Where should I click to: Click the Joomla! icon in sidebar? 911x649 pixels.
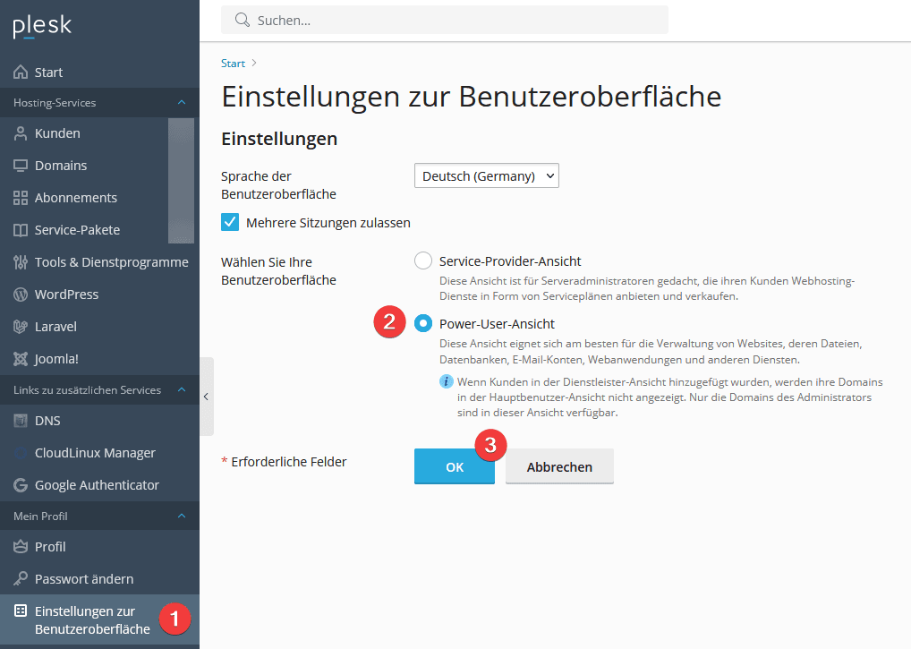(21, 359)
